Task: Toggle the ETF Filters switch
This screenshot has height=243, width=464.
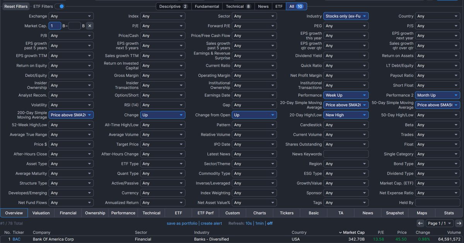Action: (x=60, y=6)
